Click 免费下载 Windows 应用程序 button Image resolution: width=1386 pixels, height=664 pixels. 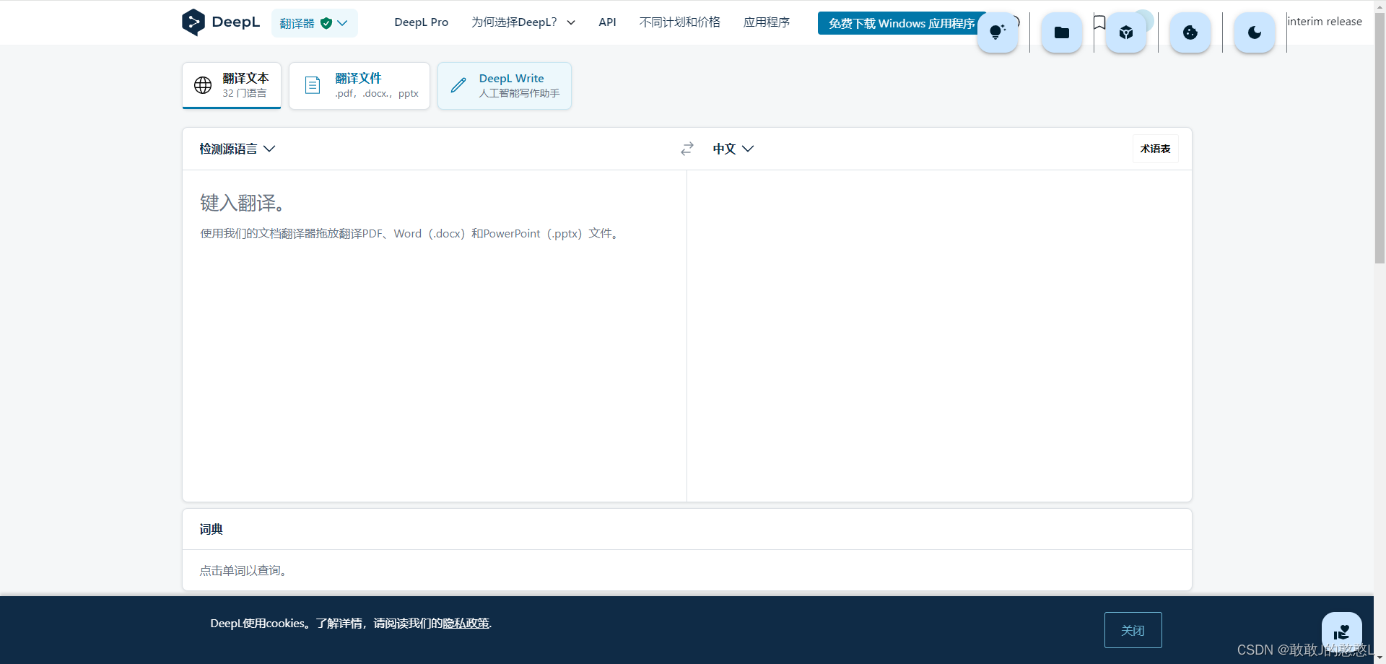tap(902, 23)
